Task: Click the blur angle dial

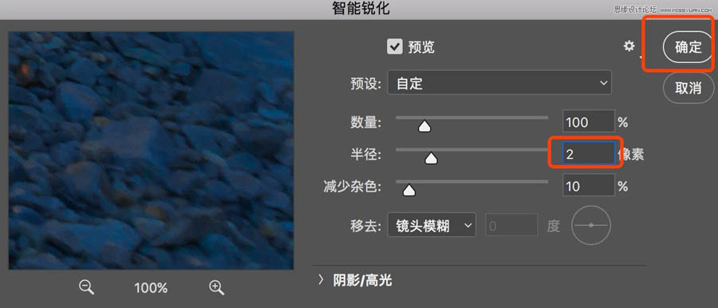Action: coord(591,225)
